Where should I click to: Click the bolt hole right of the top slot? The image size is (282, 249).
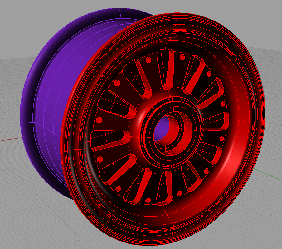[x=182, y=57]
